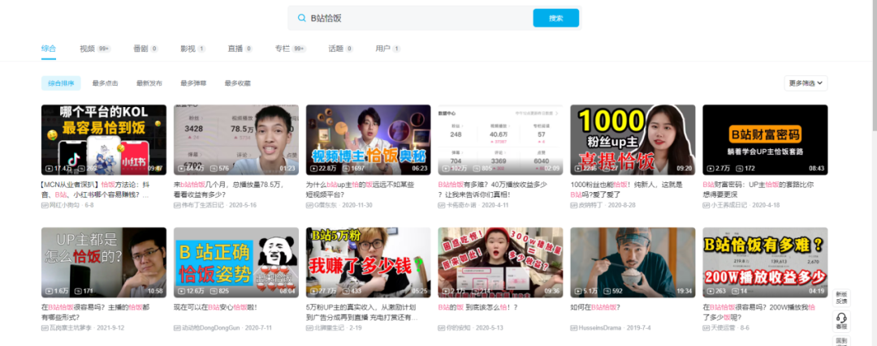Open the 1000粉丝up主 喜提恰饭 thumbnail
877x346 pixels.
pyautogui.click(x=633, y=139)
